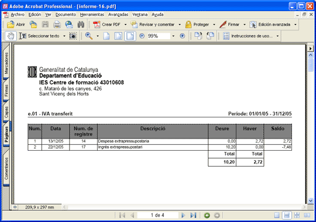This screenshot has width=316, height=222.
Task: Open the Firmar dropdown arrow
Action: click(x=245, y=25)
